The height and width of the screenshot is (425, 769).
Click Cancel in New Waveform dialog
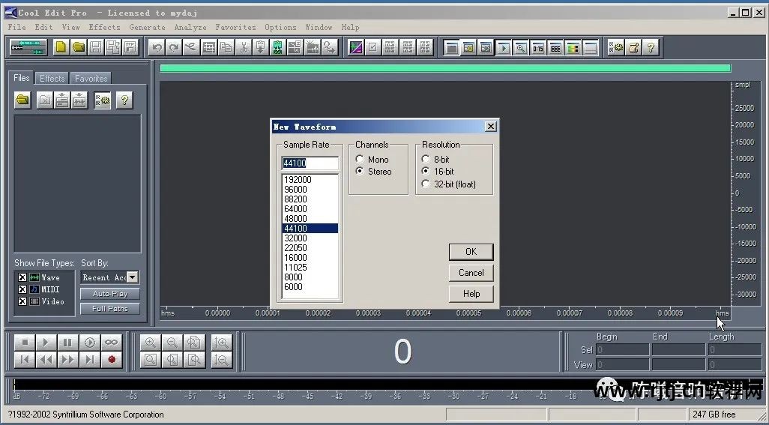tap(471, 273)
